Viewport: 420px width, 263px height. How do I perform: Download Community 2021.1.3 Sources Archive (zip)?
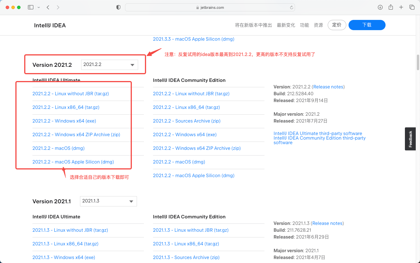coord(186,257)
